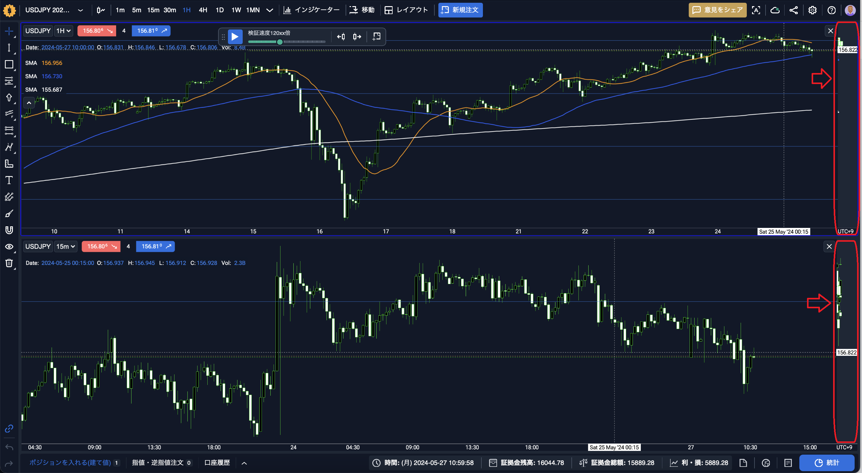Select the Text tool in left toolbar
Screen dimensions: 862x473
(9, 180)
